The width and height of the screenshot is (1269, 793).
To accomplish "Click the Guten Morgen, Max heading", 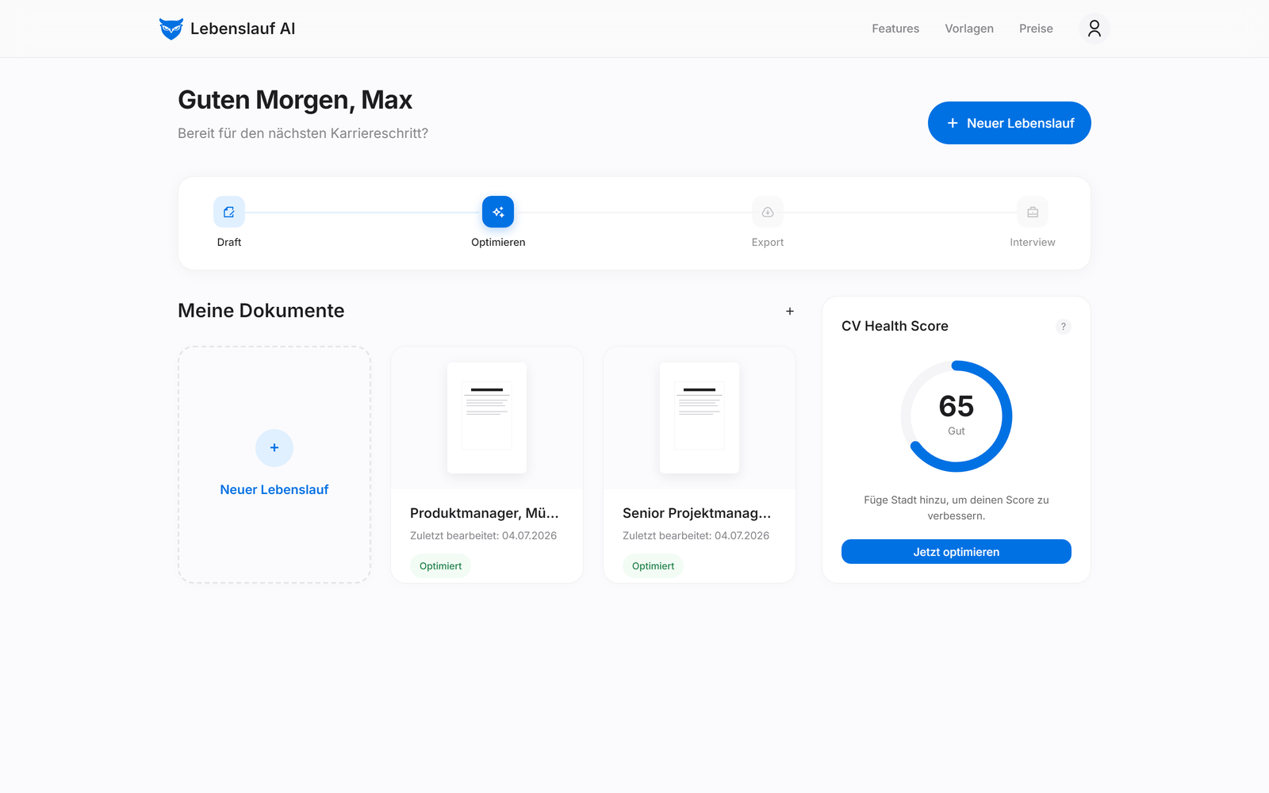I will (295, 100).
